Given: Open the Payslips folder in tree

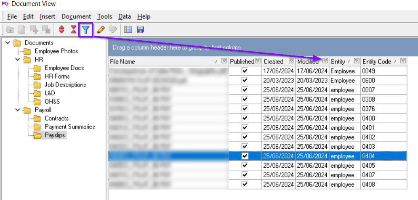Looking at the screenshot, I should [55, 135].
